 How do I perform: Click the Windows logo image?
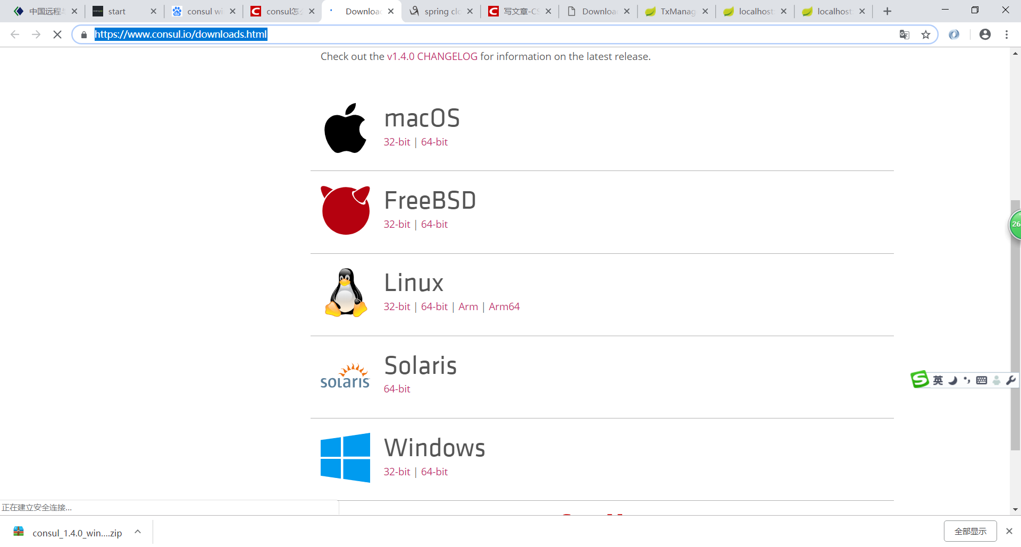pyautogui.click(x=345, y=457)
